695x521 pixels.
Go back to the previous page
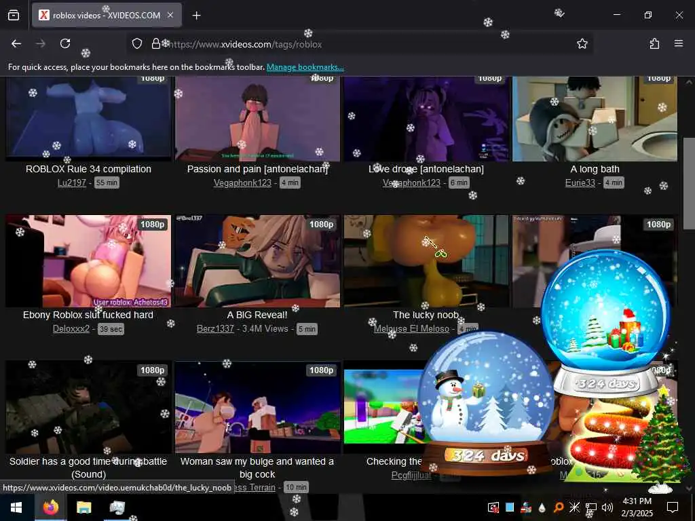16,43
